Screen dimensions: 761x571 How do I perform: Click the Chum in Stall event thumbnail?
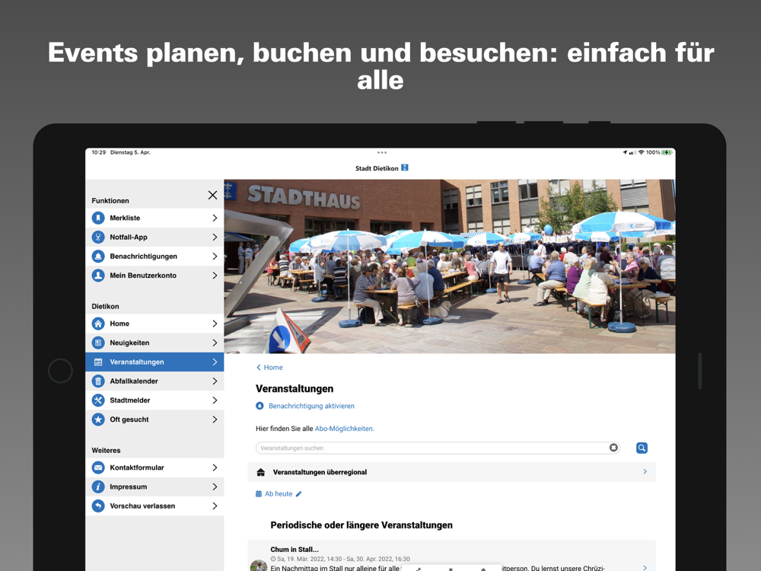(258, 566)
